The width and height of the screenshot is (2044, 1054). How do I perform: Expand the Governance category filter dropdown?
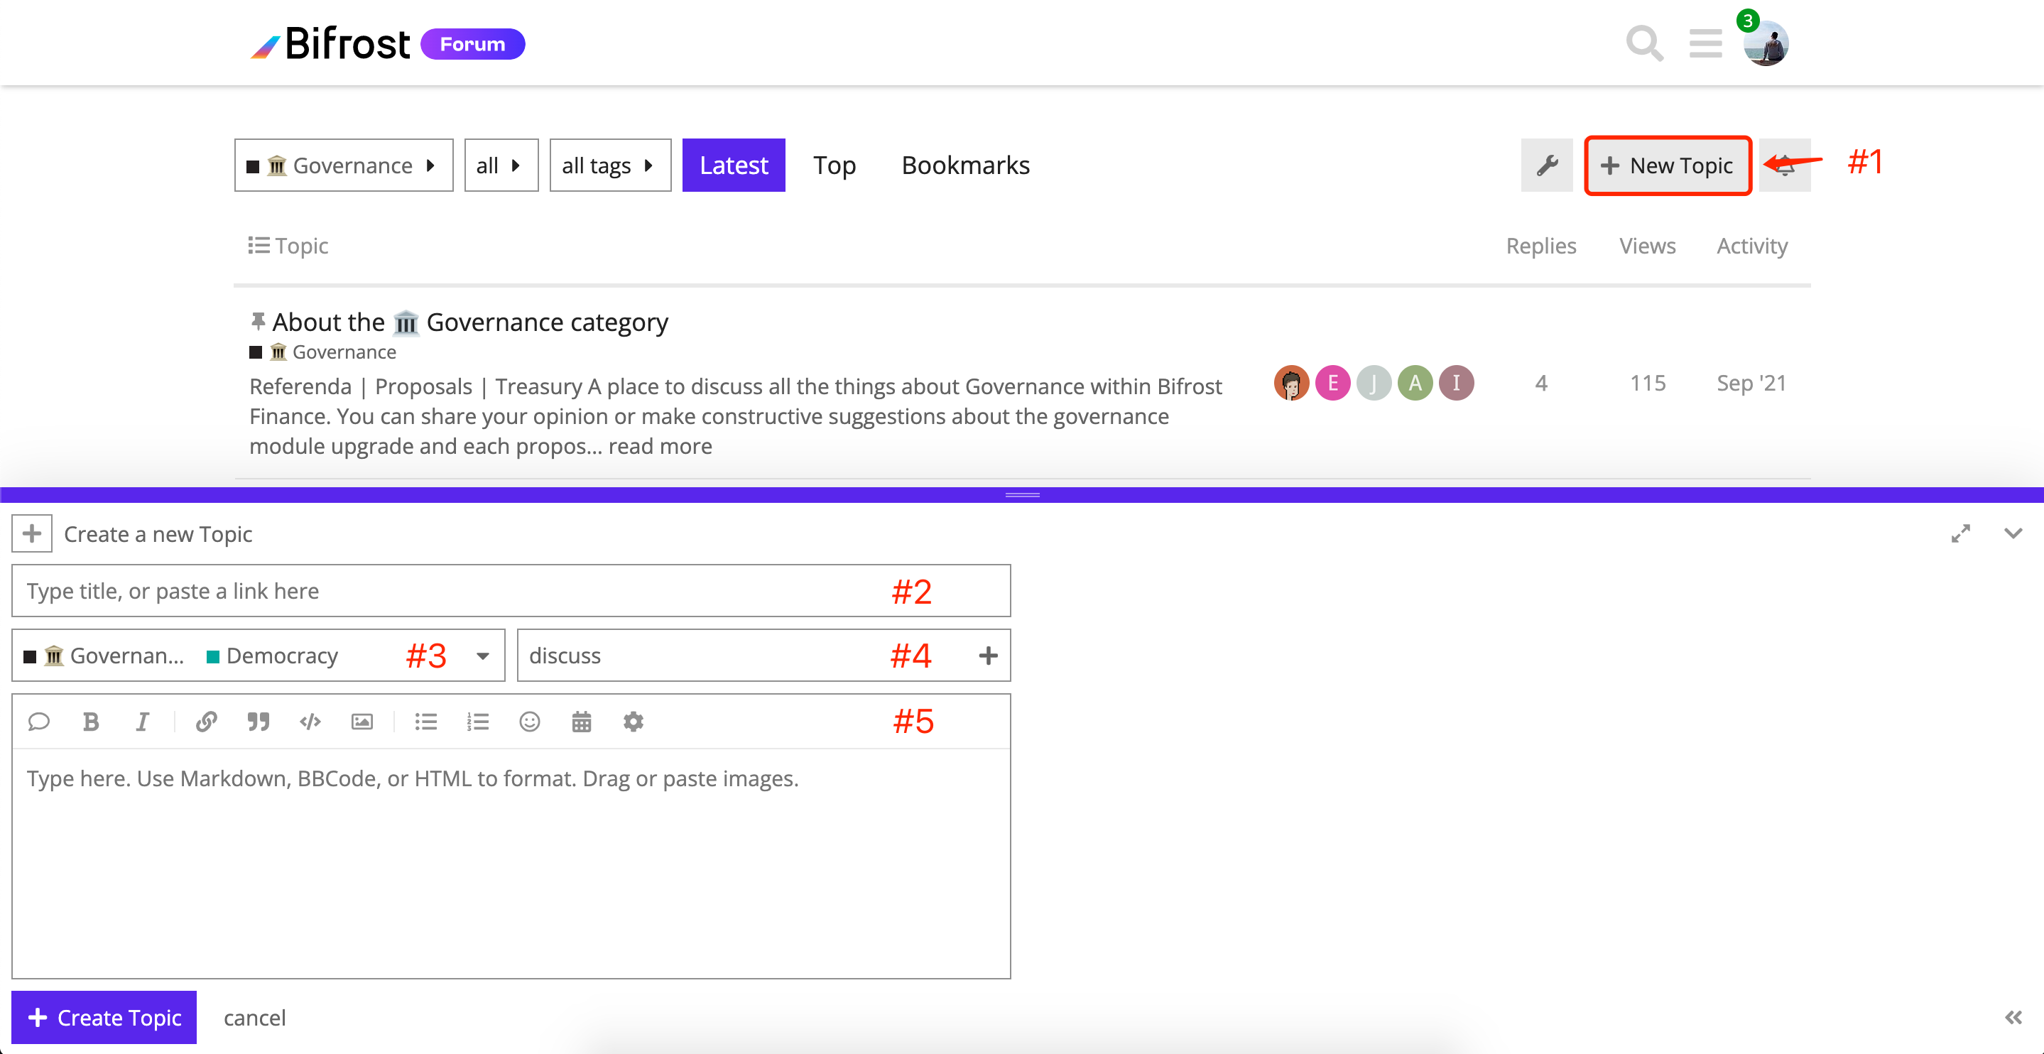(x=343, y=165)
